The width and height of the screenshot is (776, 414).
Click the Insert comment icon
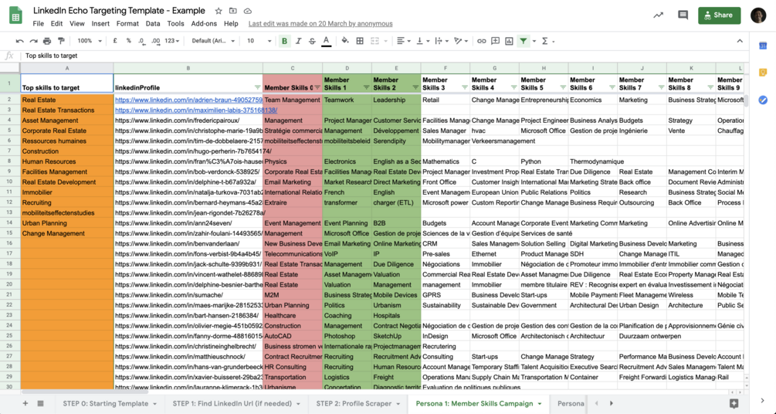click(496, 41)
